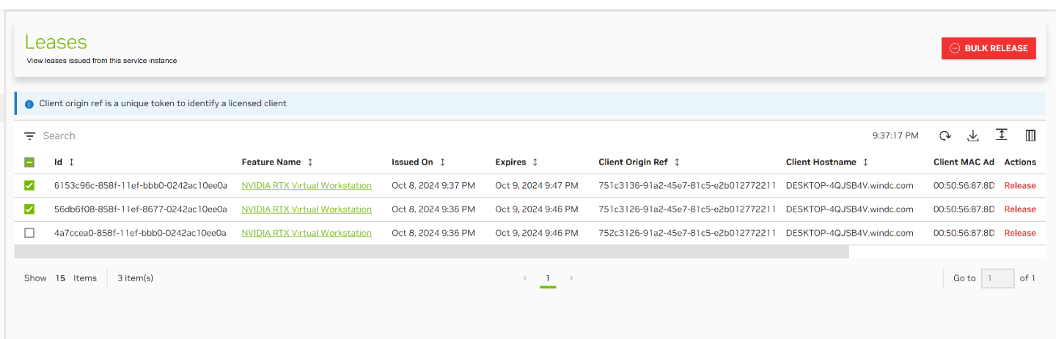Click the horizontal table scrollbar
1056x339 pixels.
[431, 252]
